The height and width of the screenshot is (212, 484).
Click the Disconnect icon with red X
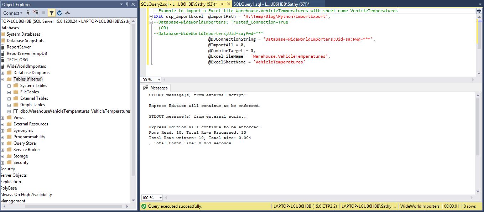click(36, 13)
